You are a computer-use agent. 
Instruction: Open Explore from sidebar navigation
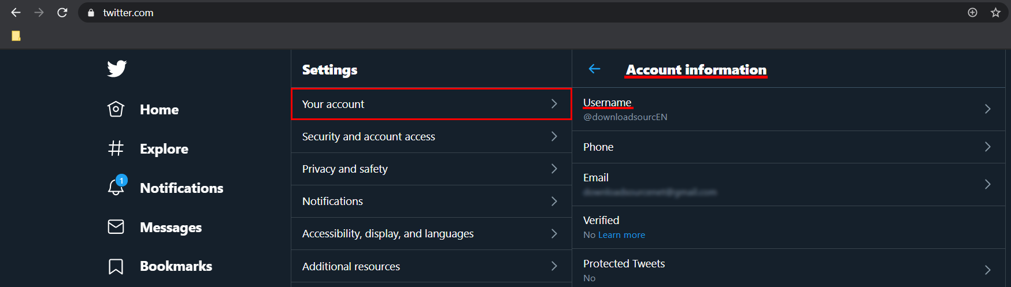pyautogui.click(x=164, y=149)
